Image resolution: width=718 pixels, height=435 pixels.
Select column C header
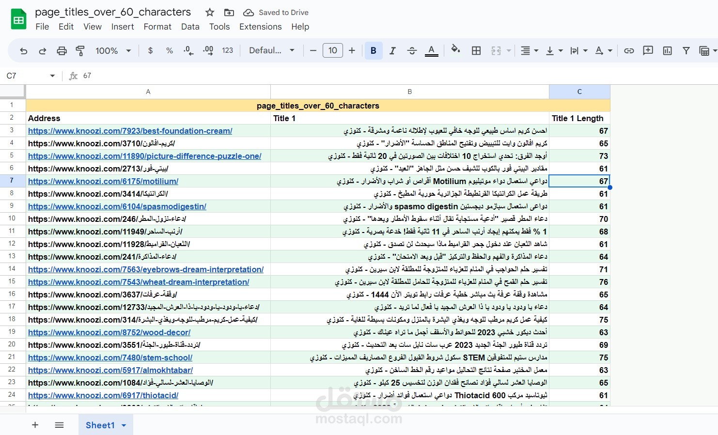pyautogui.click(x=579, y=92)
